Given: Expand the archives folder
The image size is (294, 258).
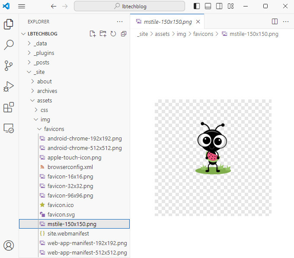Looking at the screenshot, I should coord(47,91).
